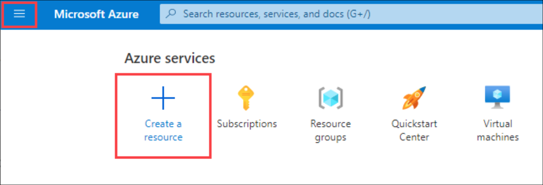Click the Create a resource text link
This screenshot has width=543, height=185.
point(163,130)
